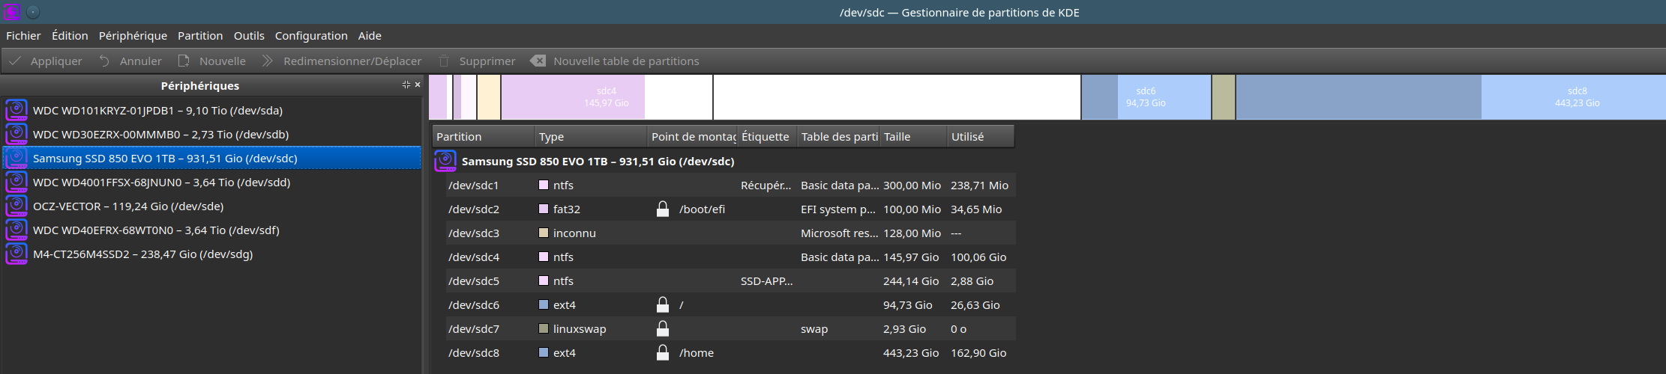The height and width of the screenshot is (374, 1666).
Task: Sort by the Taille column header
Action: (913, 136)
